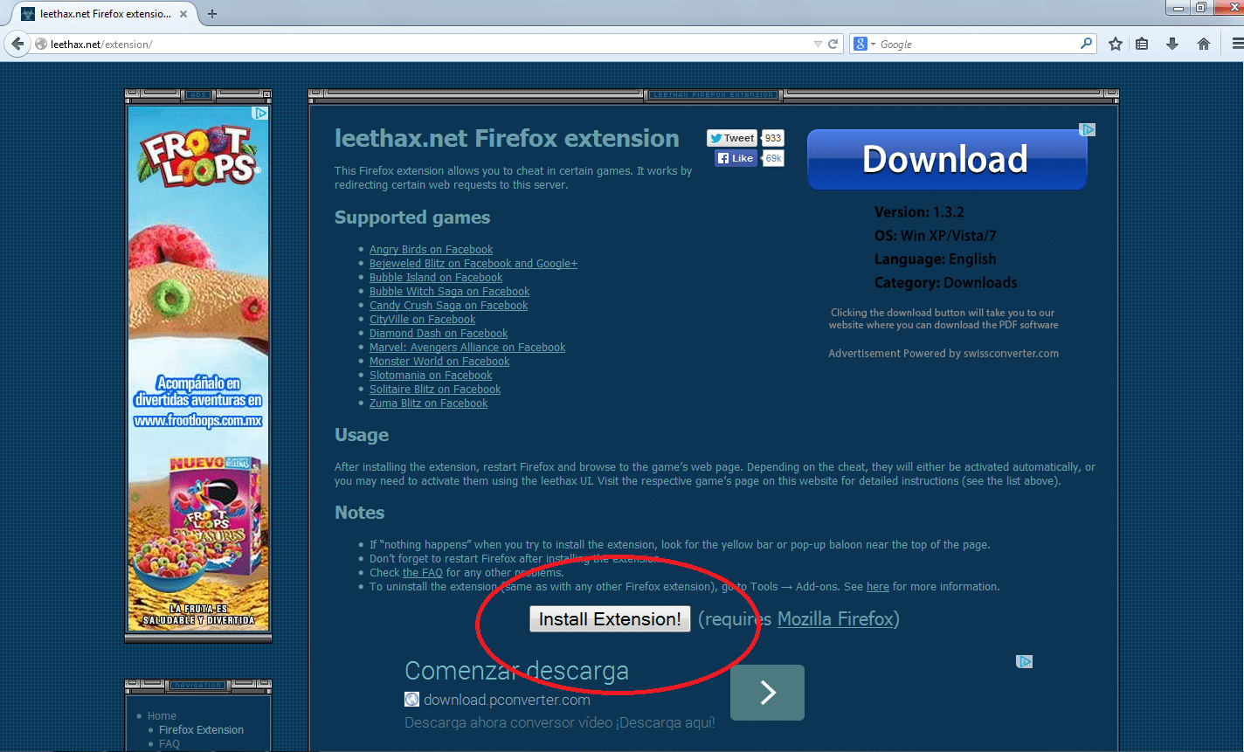
Task: Open the Mozilla Firefox link
Action: point(835,619)
